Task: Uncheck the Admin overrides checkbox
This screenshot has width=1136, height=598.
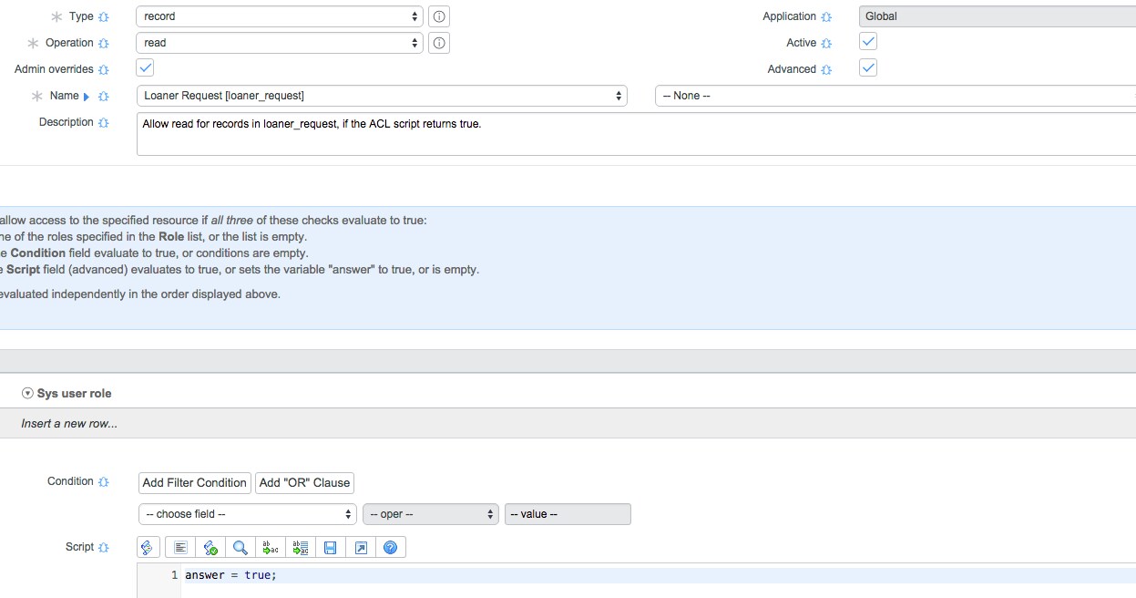Action: tap(145, 67)
